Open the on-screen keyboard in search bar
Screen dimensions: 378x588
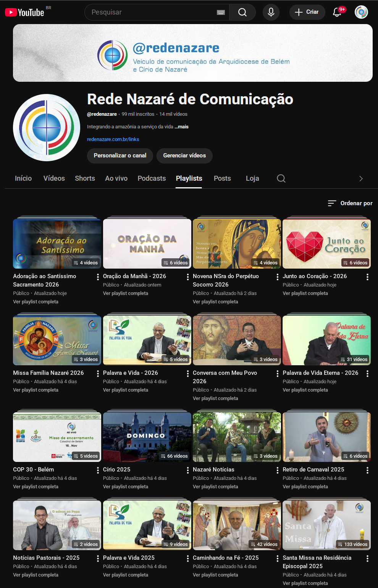(221, 12)
